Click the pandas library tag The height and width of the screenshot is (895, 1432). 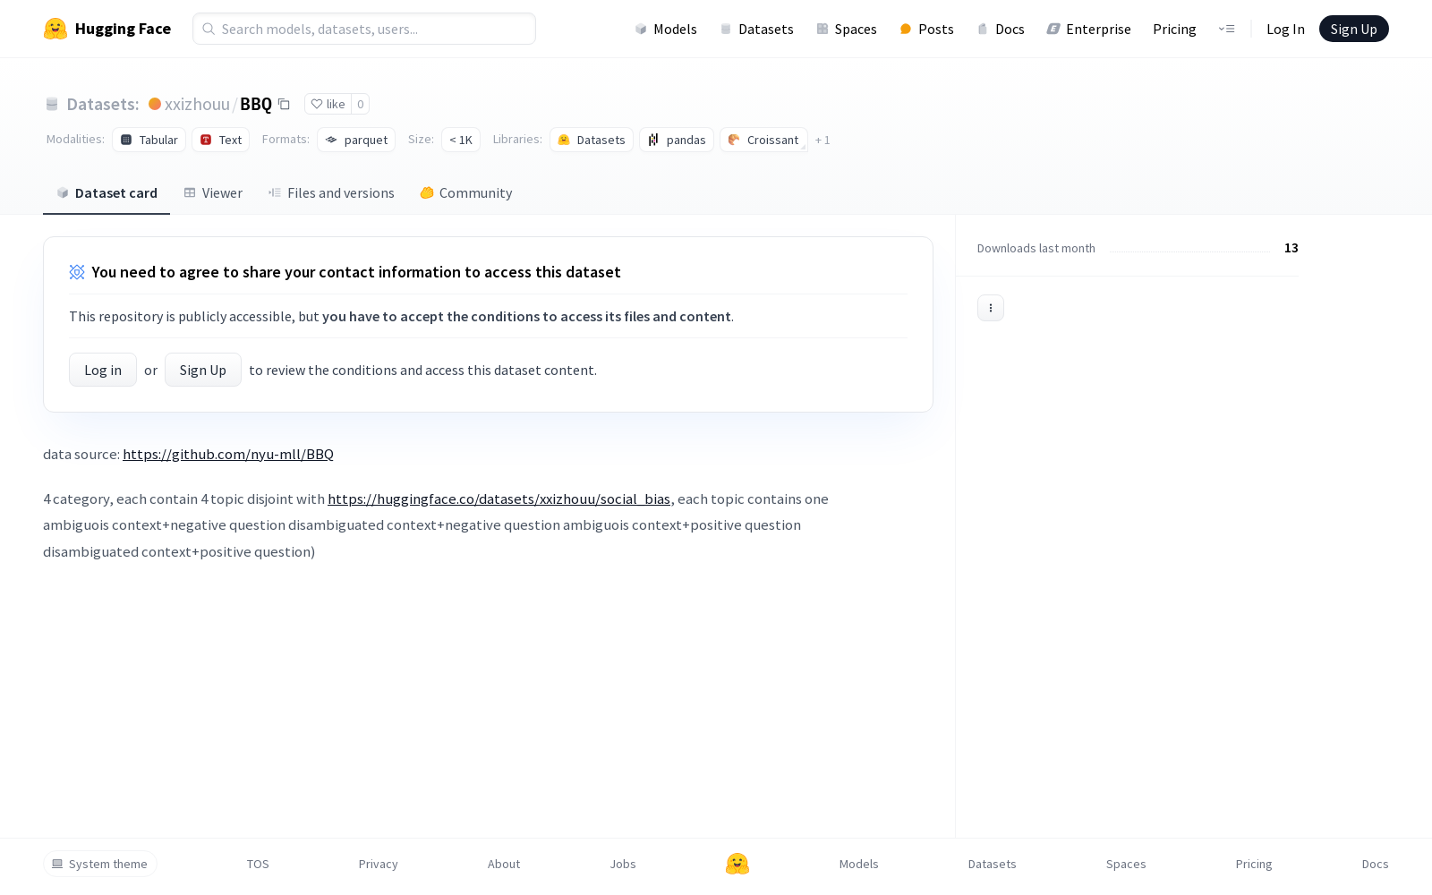(677, 140)
